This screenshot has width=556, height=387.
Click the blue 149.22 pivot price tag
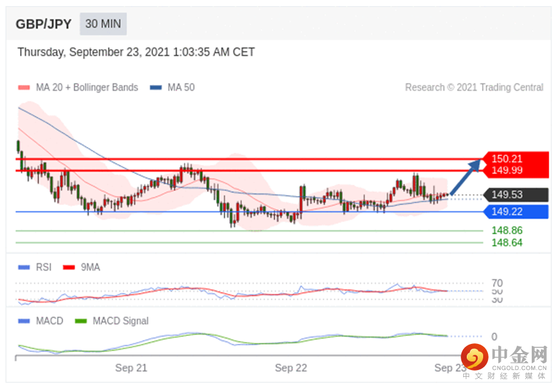pyautogui.click(x=516, y=212)
